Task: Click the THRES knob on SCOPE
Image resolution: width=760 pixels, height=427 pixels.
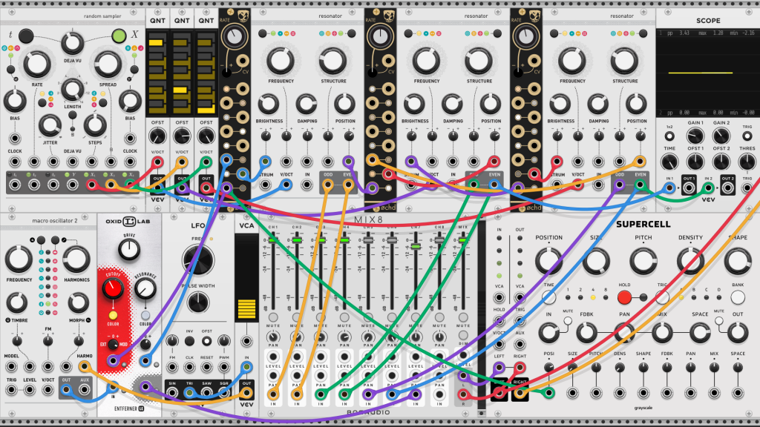Action: click(747, 162)
